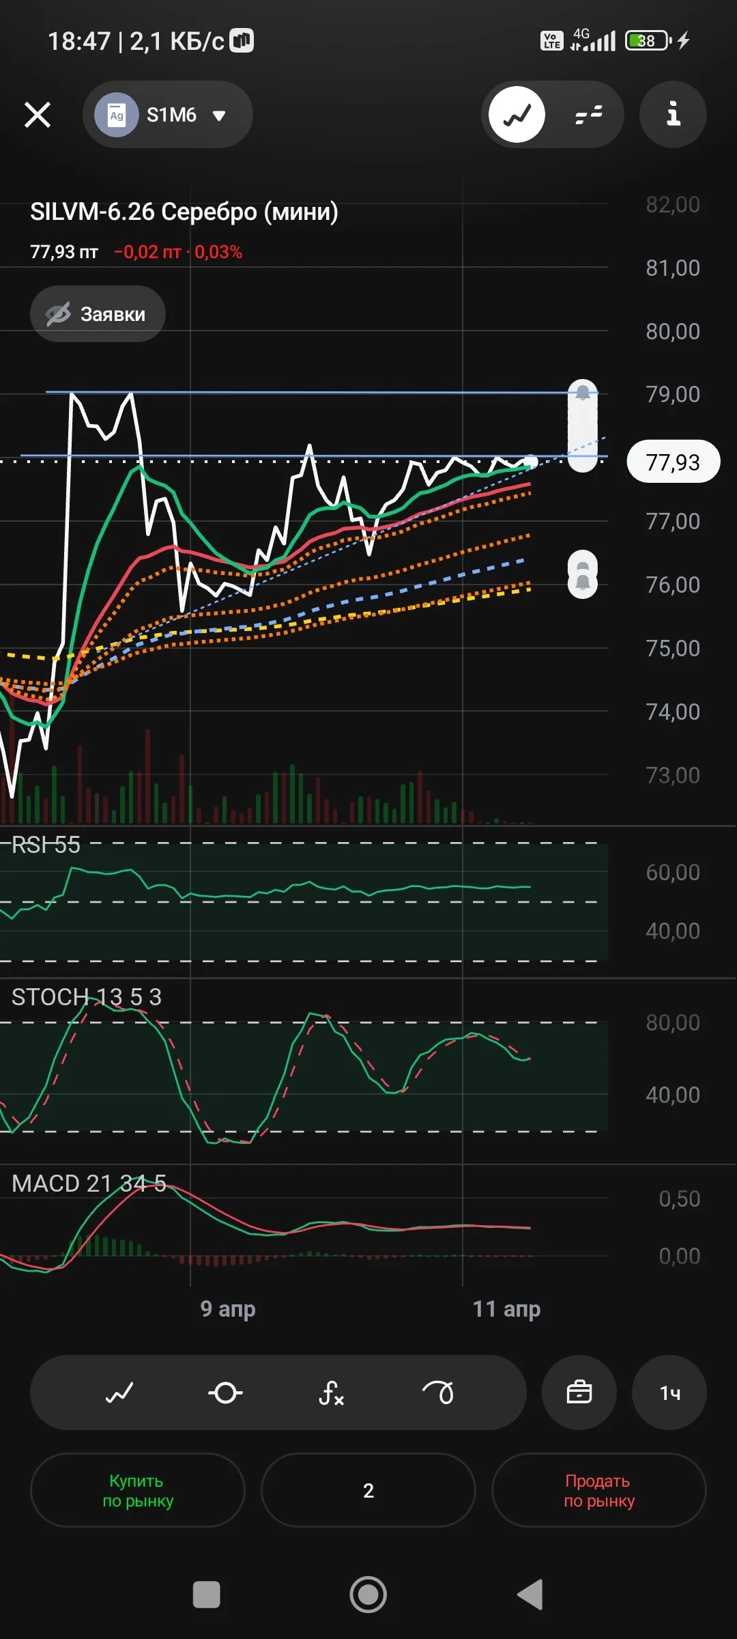Image resolution: width=737 pixels, height=1639 pixels.
Task: Open chart type line icon in bottom toolbar
Action: (x=119, y=1392)
